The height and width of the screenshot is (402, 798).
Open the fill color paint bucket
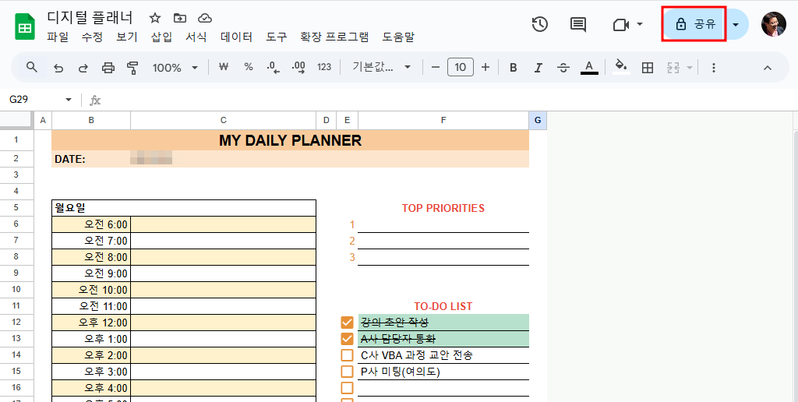620,68
